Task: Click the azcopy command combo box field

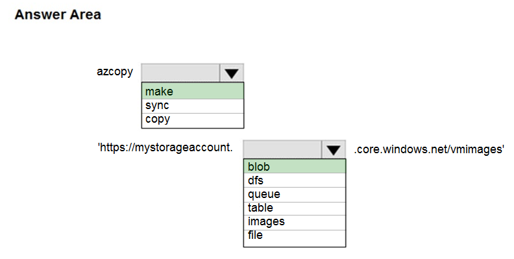Action: [180, 73]
